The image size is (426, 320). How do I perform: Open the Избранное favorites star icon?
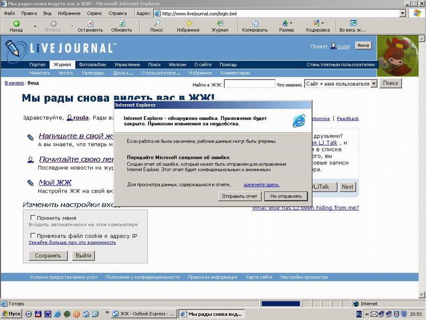pos(189,23)
